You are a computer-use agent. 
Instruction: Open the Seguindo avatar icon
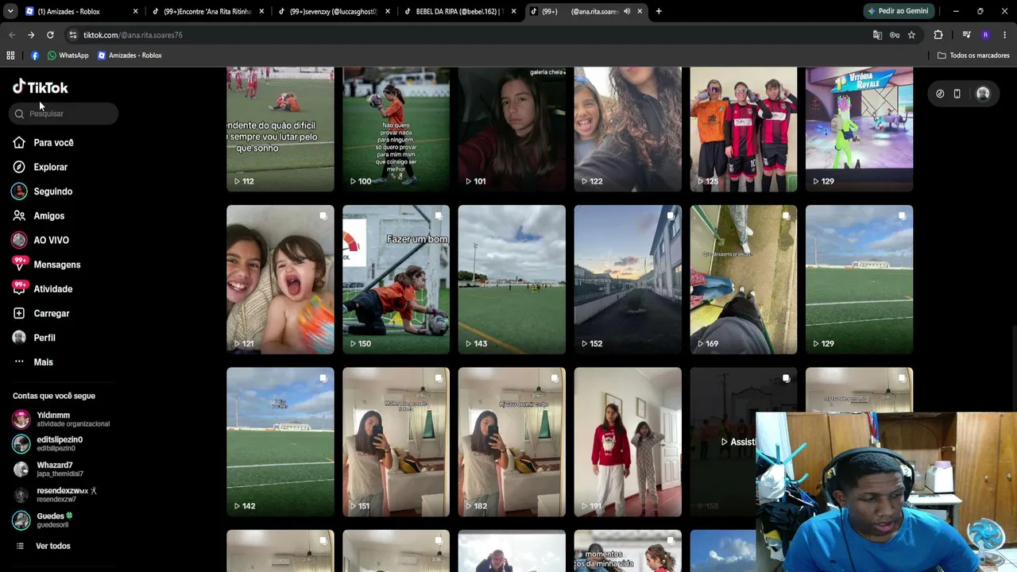[x=19, y=191]
